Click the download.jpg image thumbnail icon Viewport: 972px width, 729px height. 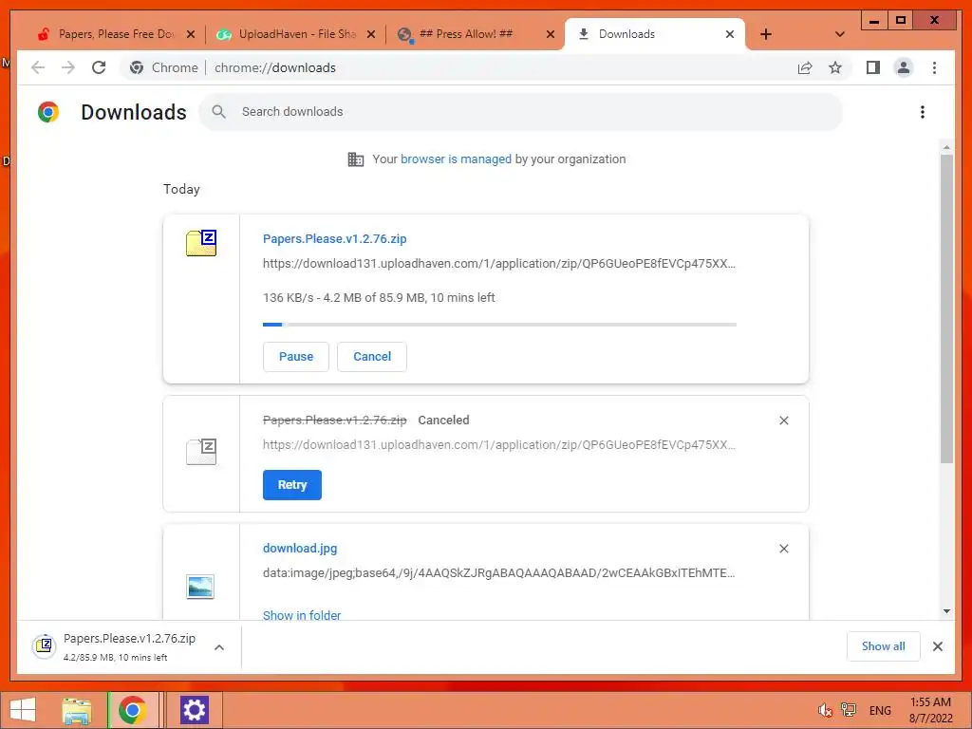point(200,587)
